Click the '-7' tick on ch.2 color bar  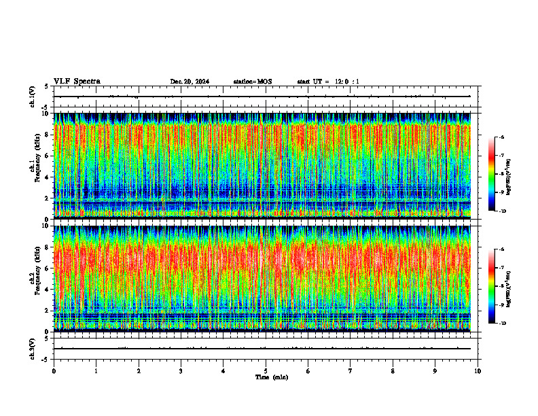[x=501, y=268]
